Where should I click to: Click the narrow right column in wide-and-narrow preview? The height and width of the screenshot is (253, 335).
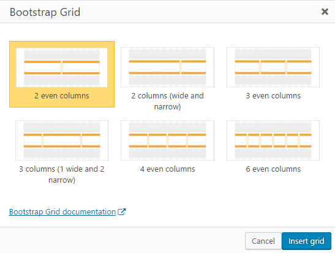point(194,67)
